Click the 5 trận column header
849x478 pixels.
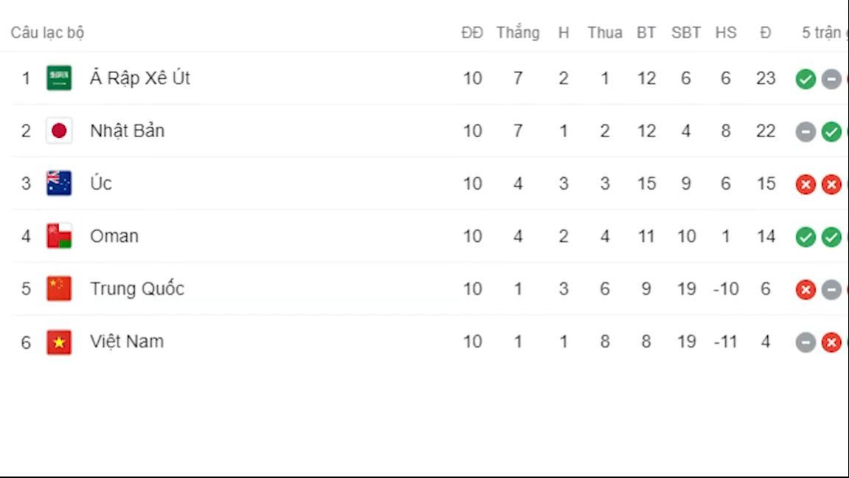coord(823,32)
